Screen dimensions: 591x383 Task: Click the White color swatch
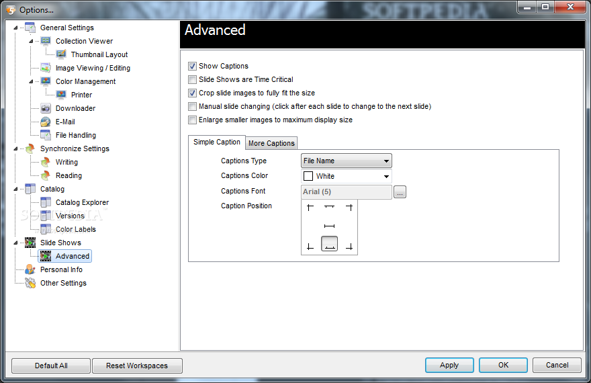point(308,176)
